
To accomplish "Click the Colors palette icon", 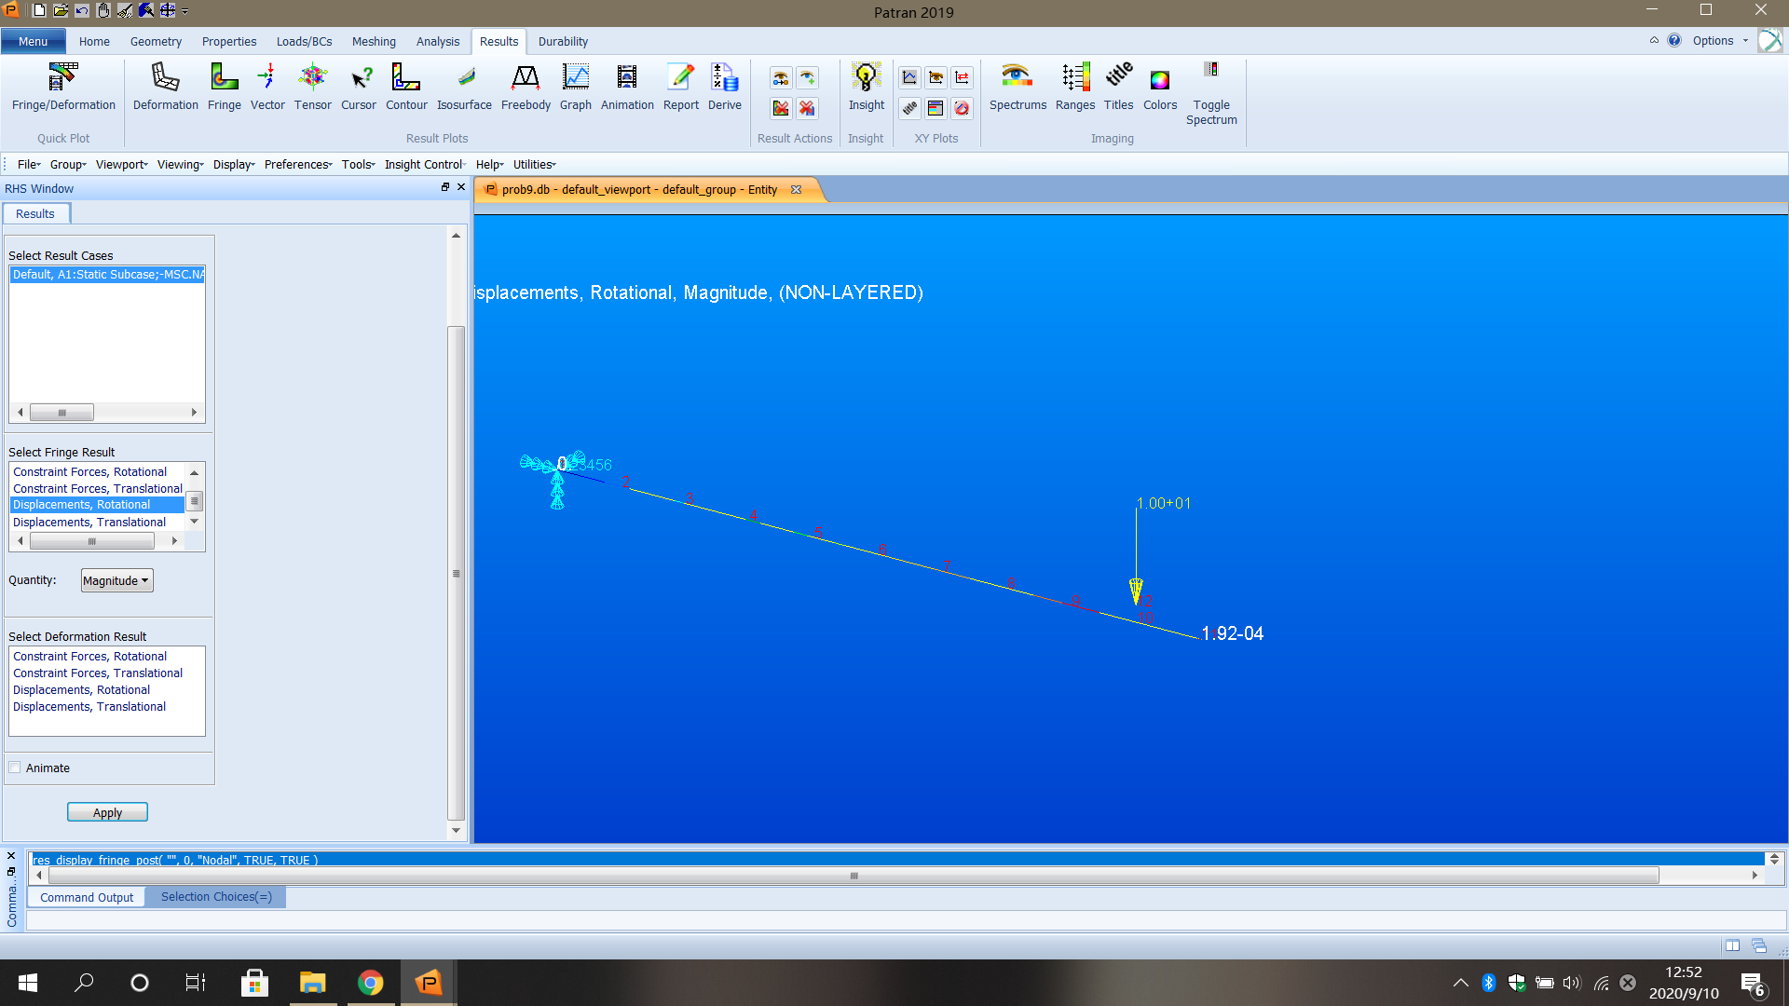I will click(1159, 86).
